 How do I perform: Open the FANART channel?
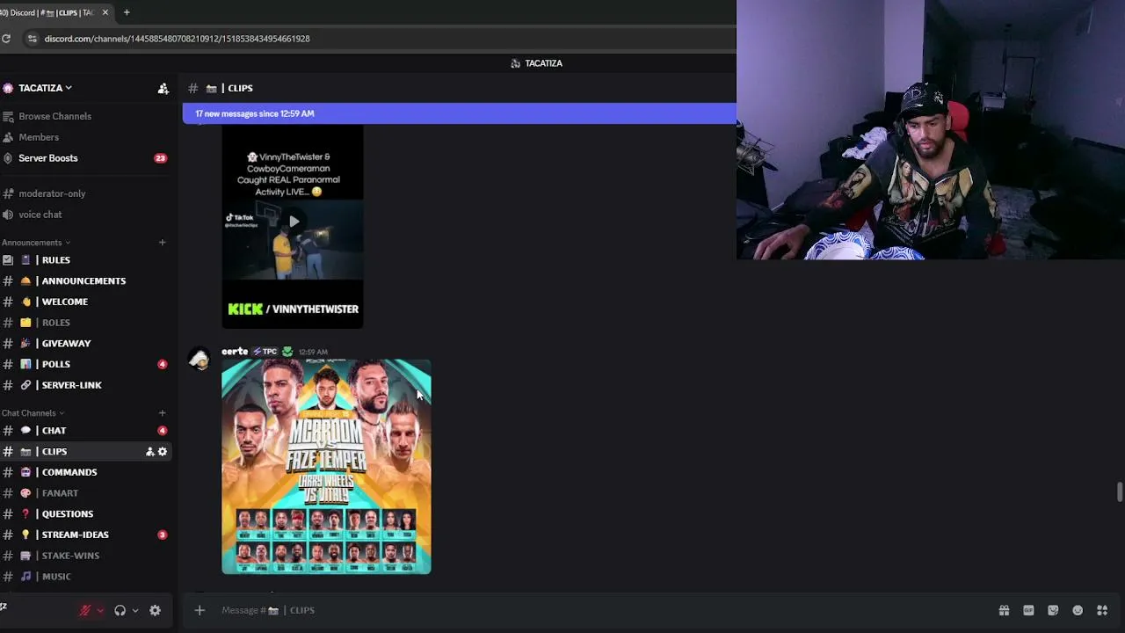tap(60, 493)
